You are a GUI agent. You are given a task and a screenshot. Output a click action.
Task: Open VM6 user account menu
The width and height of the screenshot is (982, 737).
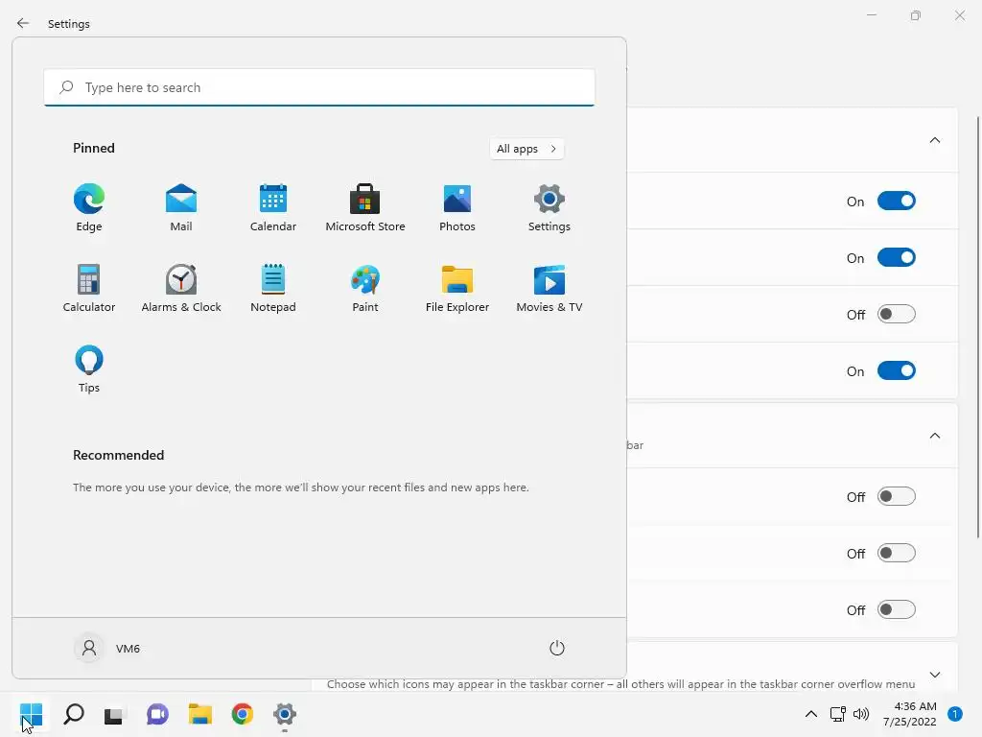[107, 648]
